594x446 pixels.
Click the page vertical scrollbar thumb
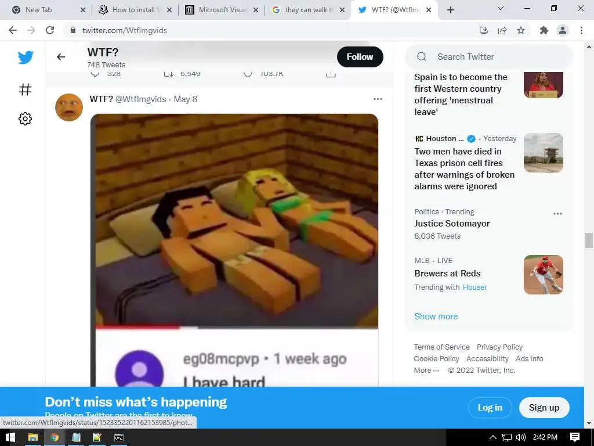[589, 240]
